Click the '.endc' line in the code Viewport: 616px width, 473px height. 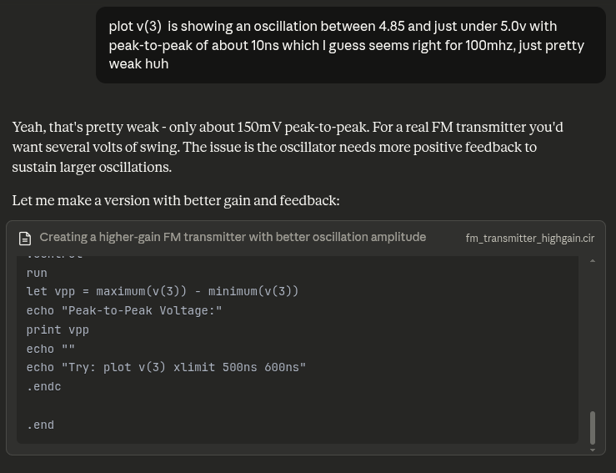point(43,386)
